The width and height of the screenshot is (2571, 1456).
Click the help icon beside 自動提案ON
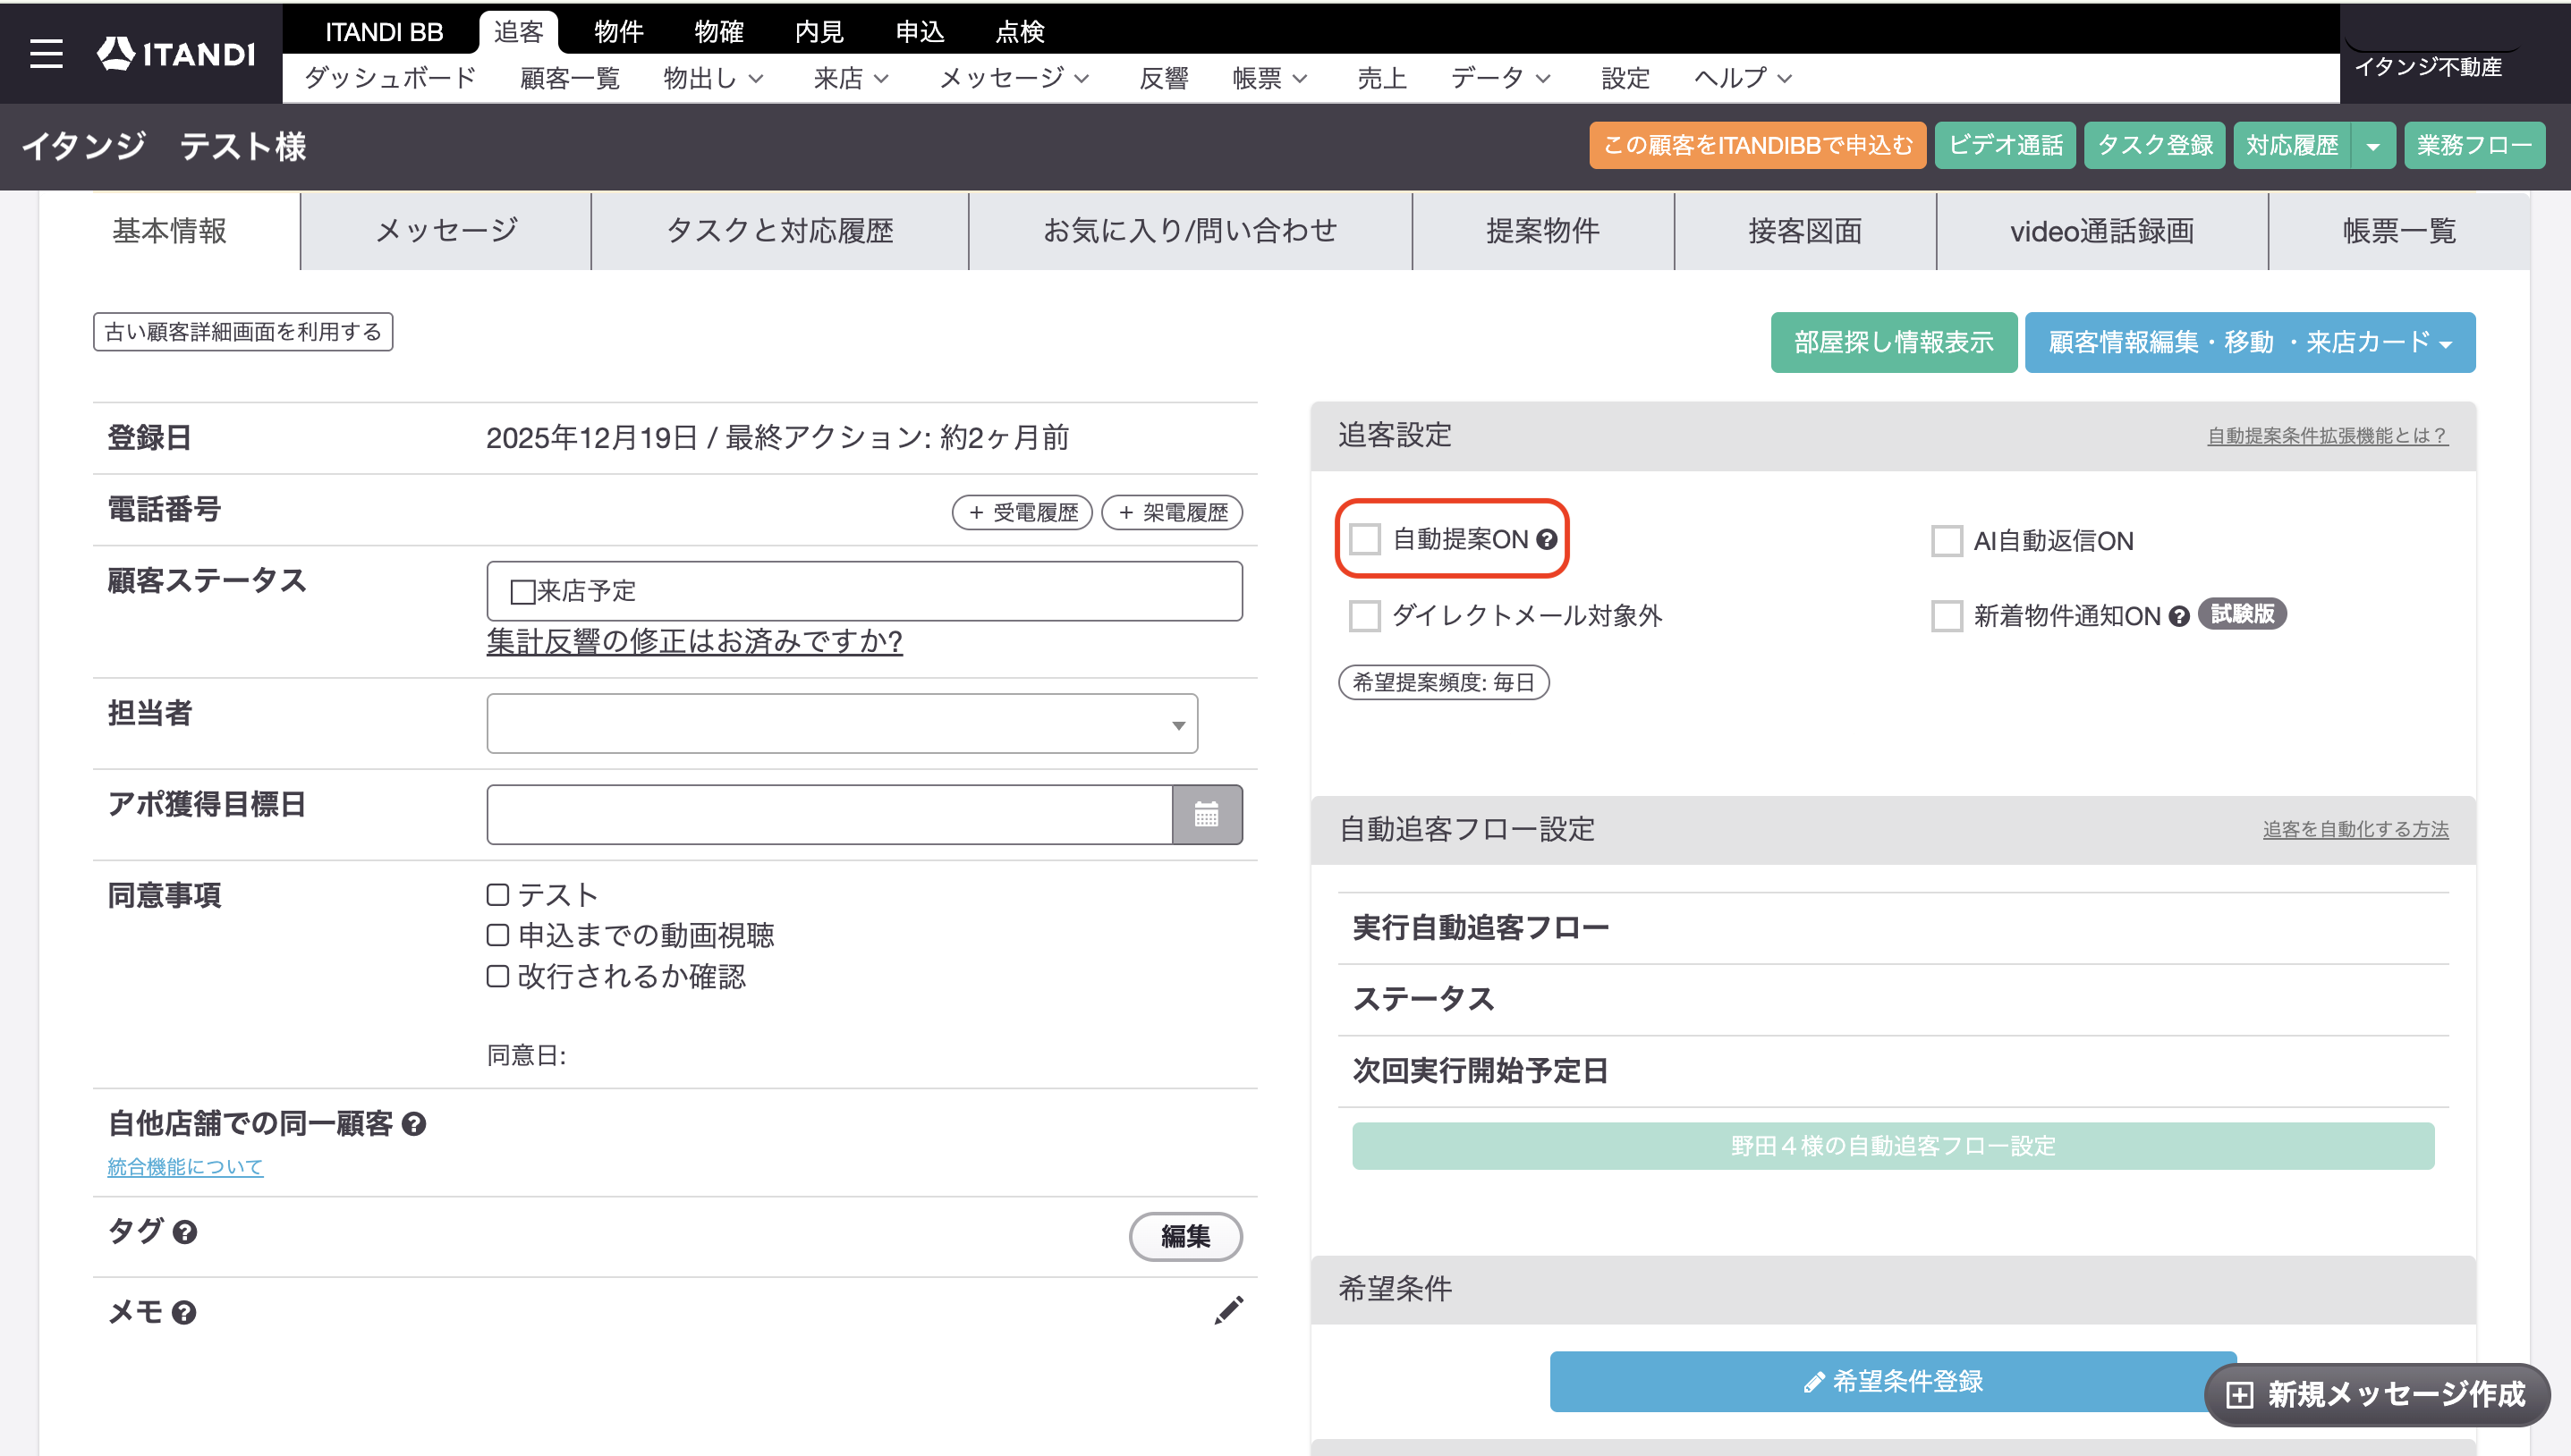pyautogui.click(x=1547, y=540)
